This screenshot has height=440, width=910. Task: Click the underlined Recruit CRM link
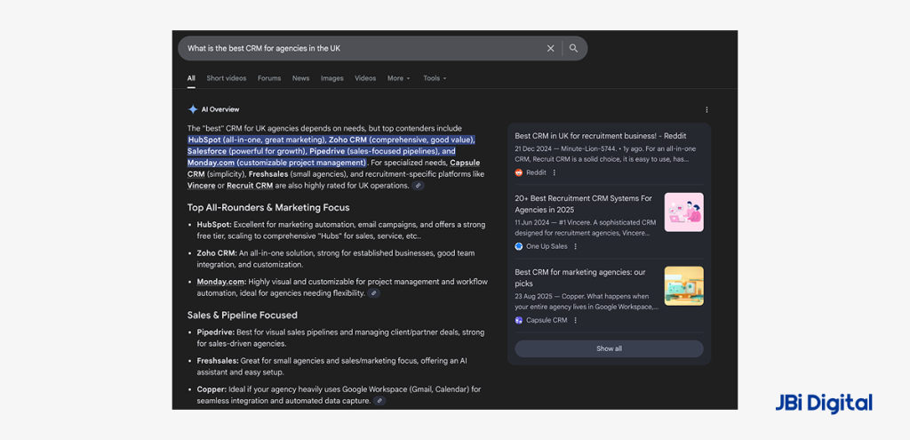pyautogui.click(x=250, y=186)
